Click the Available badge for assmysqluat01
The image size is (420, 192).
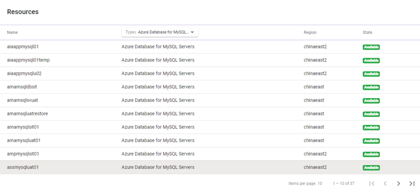(371, 168)
